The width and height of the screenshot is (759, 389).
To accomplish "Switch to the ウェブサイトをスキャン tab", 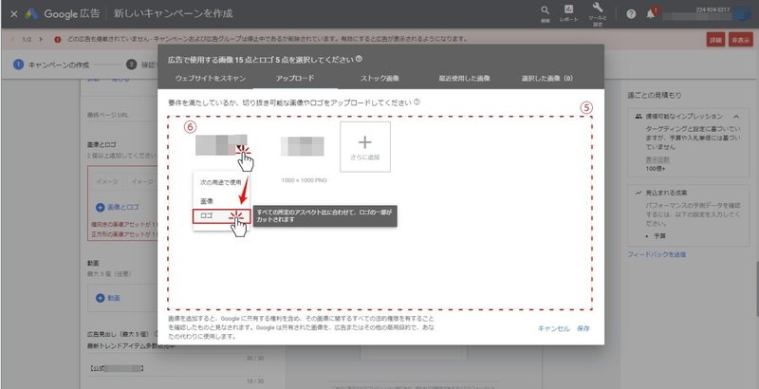I will coord(210,78).
